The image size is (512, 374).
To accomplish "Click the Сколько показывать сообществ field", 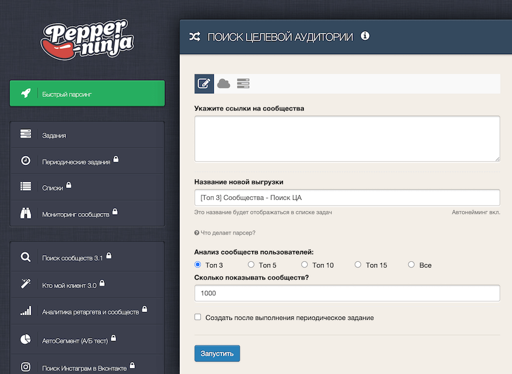I will pos(347,293).
